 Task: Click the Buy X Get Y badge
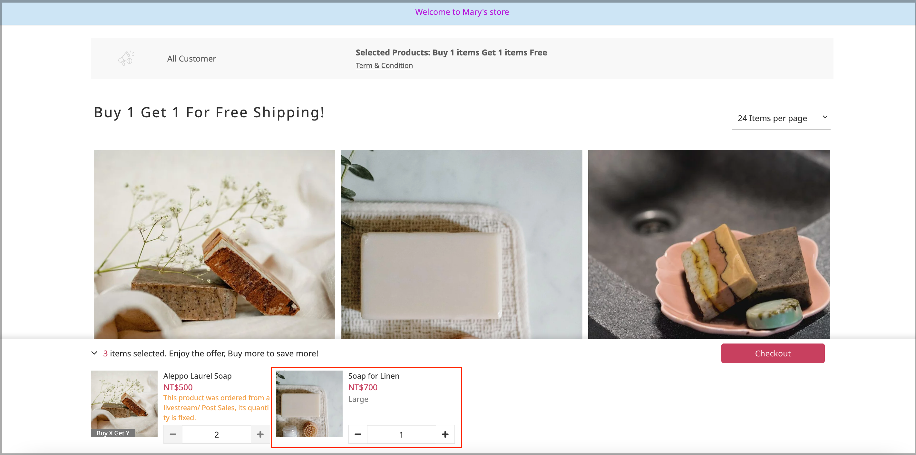point(113,433)
